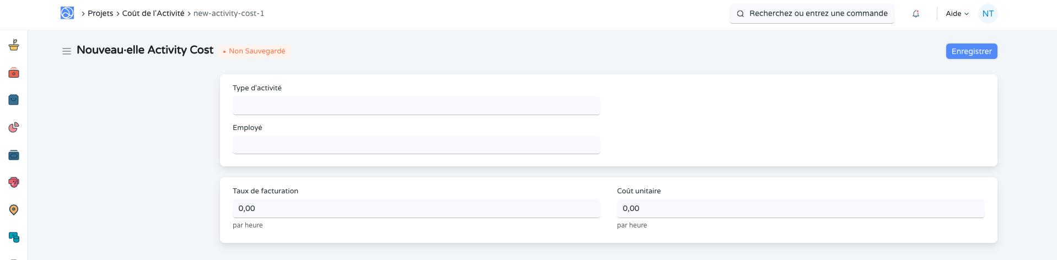The height and width of the screenshot is (260, 1057).
Task: Open the plant pot sidebar icon
Action: (x=14, y=45)
